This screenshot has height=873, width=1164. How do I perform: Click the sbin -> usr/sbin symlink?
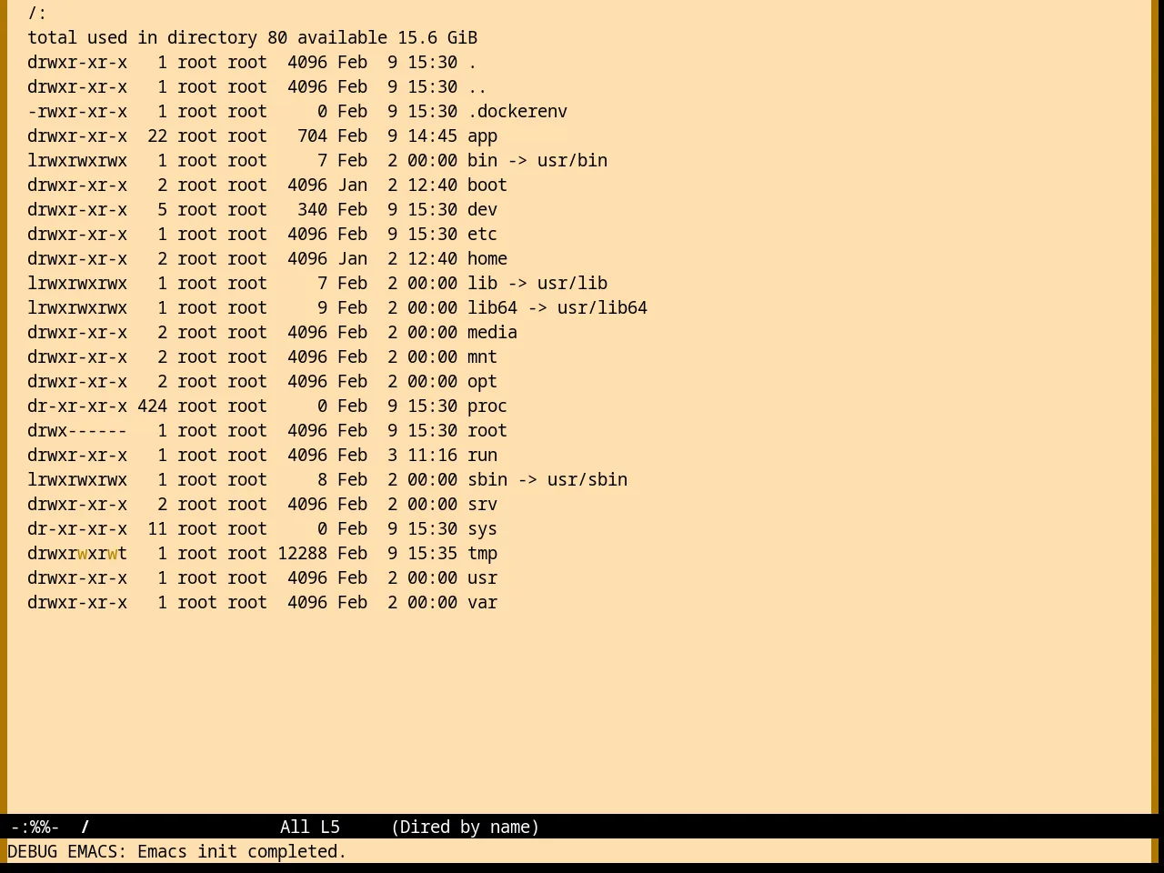tap(547, 479)
